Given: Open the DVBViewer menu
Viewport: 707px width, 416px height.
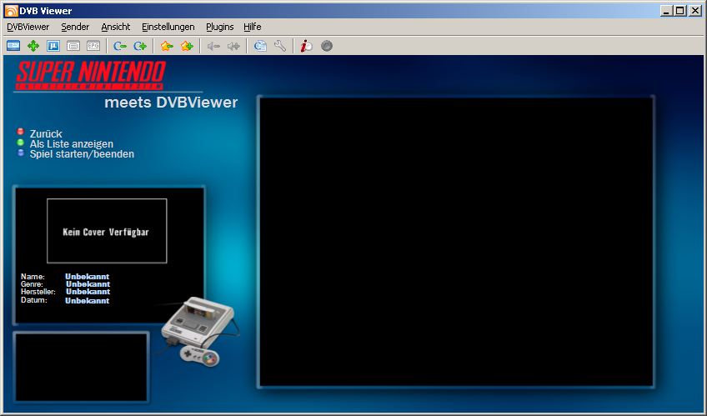Looking at the screenshot, I should [28, 27].
